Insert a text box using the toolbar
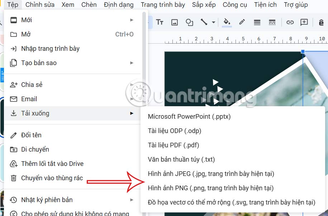This screenshot has width=328, height=216. [160, 22]
